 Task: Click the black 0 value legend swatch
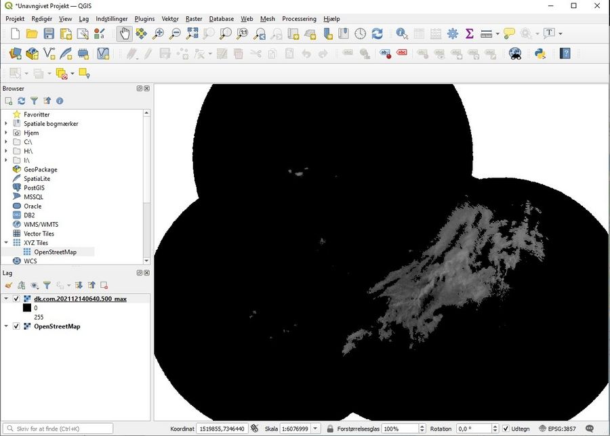pyautogui.click(x=27, y=308)
